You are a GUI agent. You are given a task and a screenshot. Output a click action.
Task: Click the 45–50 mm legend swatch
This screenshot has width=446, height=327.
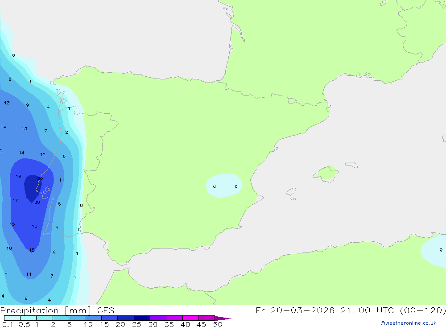click(206, 318)
